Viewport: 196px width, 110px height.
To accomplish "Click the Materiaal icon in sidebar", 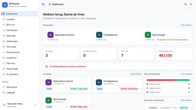I will pyautogui.click(x=4, y=36).
